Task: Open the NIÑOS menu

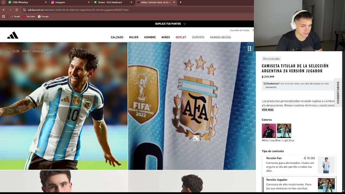Action: [166, 37]
